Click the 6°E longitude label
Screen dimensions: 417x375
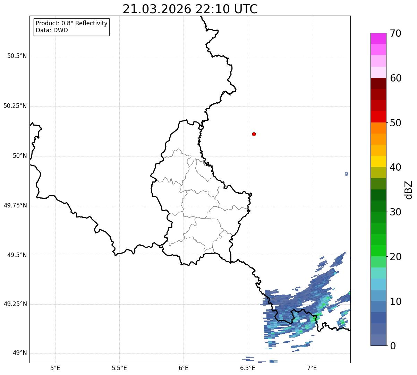(184, 368)
